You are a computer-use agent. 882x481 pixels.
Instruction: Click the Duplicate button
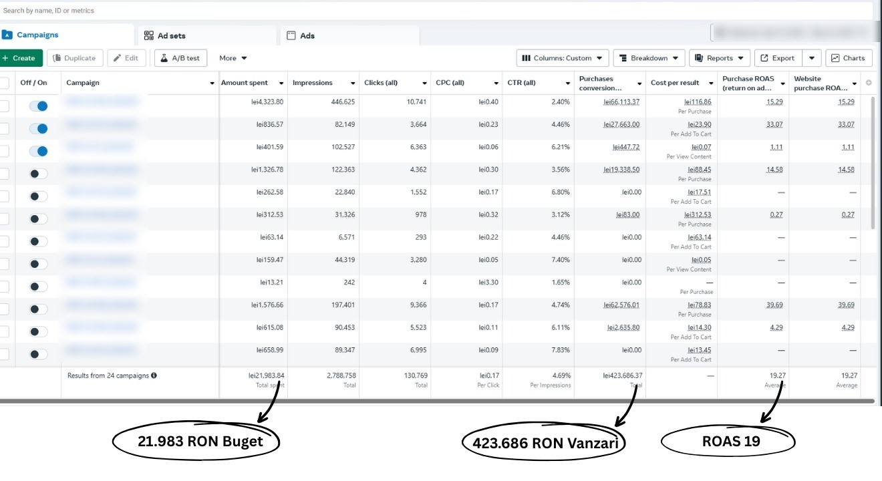(x=75, y=58)
